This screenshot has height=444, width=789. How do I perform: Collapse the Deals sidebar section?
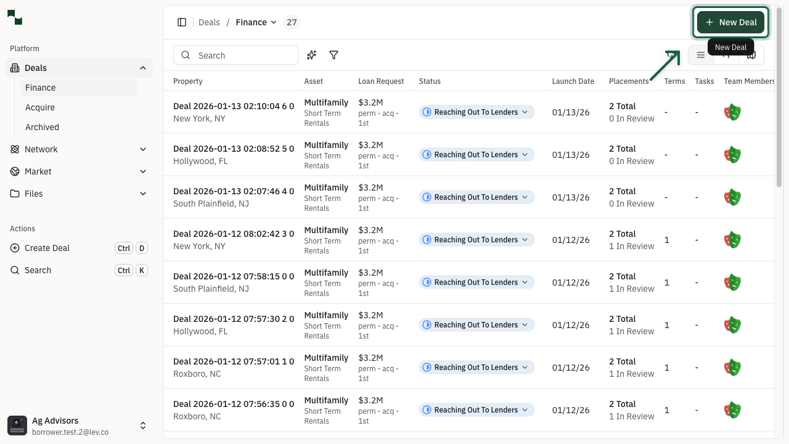(143, 68)
